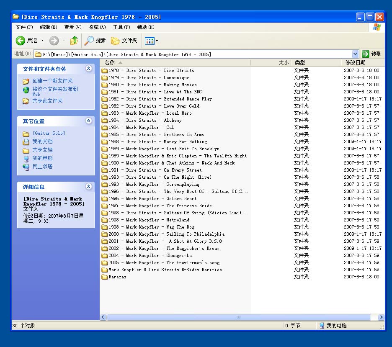Open the Favorites (收藏) menu
The height and width of the screenshot is (347, 392).
(x=97, y=27)
